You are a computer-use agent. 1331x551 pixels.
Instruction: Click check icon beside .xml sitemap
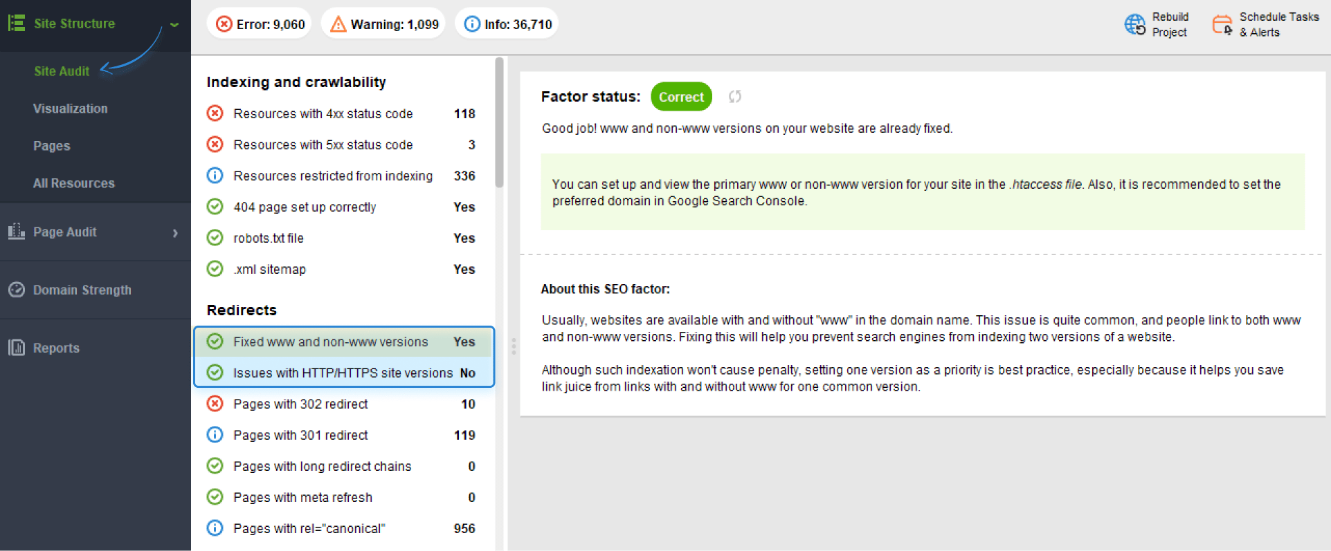pyautogui.click(x=215, y=269)
